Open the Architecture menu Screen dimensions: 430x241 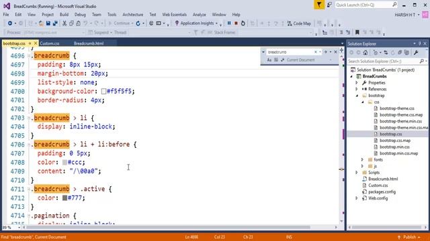click(x=133, y=15)
